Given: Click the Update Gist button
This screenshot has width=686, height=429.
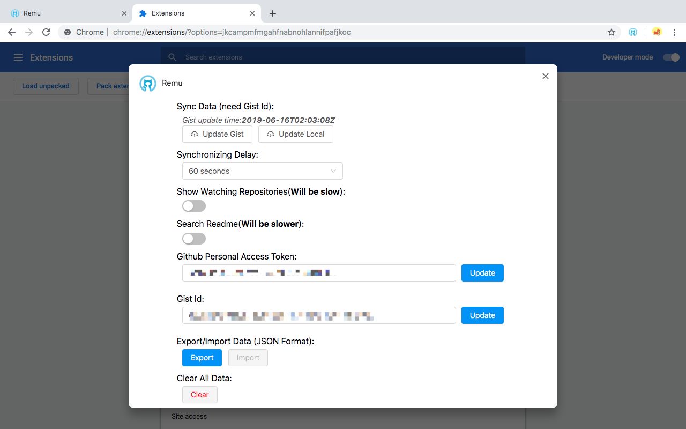Looking at the screenshot, I should coord(217,134).
